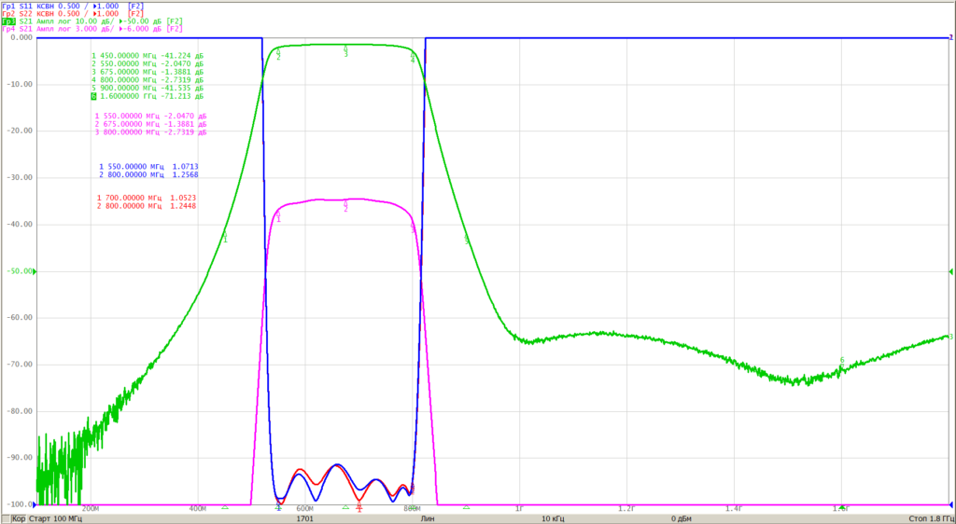Select magenta marker 2 at passband center
The width and height of the screenshot is (956, 524).
[345, 208]
